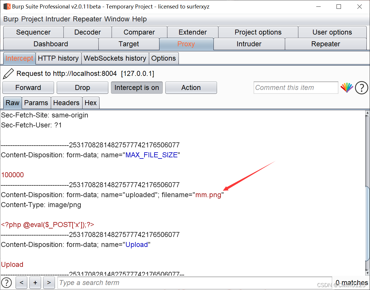Open the User options tab
This screenshot has width=370, height=290.
pyautogui.click(x=332, y=32)
